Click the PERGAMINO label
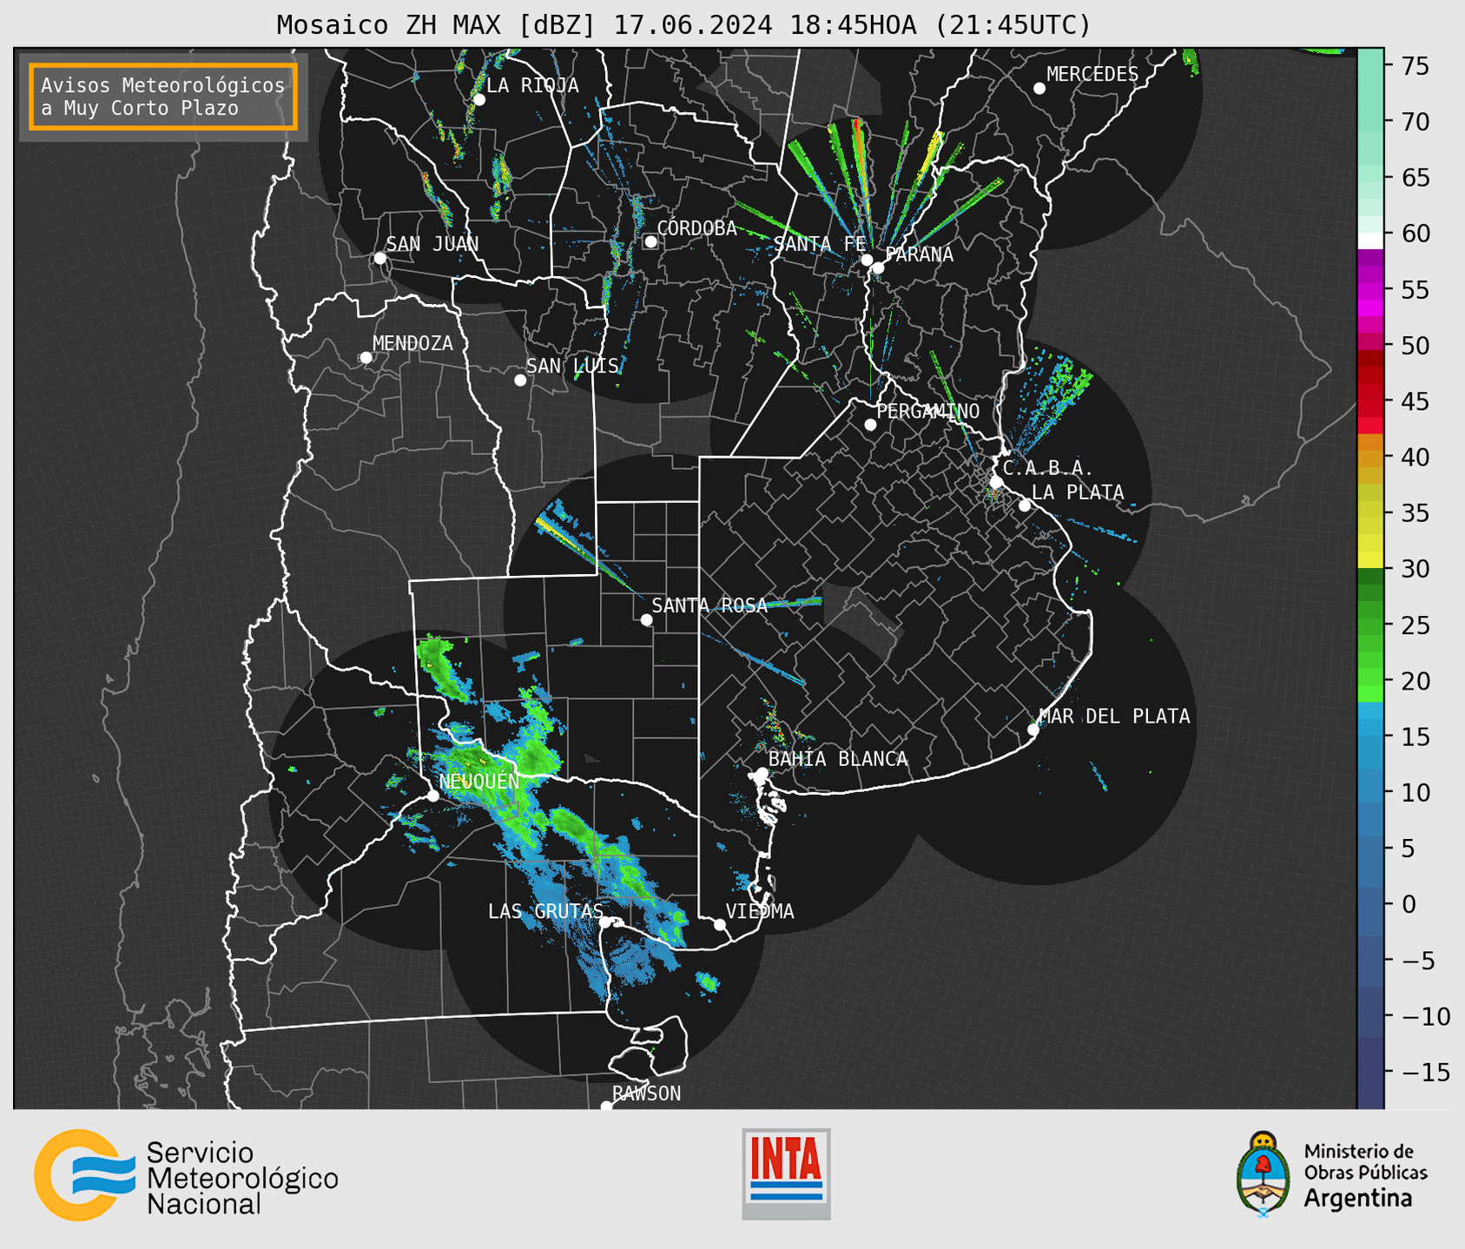 pyautogui.click(x=927, y=411)
